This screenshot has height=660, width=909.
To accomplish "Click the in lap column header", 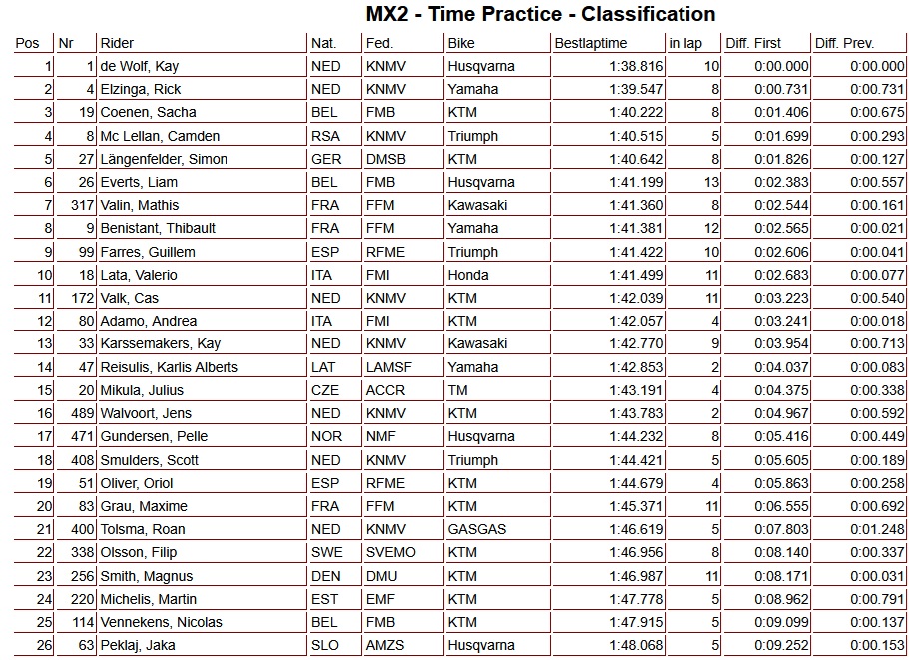I will [x=685, y=43].
